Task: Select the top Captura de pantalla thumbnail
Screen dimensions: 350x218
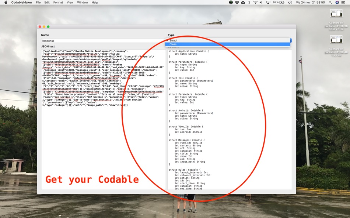Action: 336,14
